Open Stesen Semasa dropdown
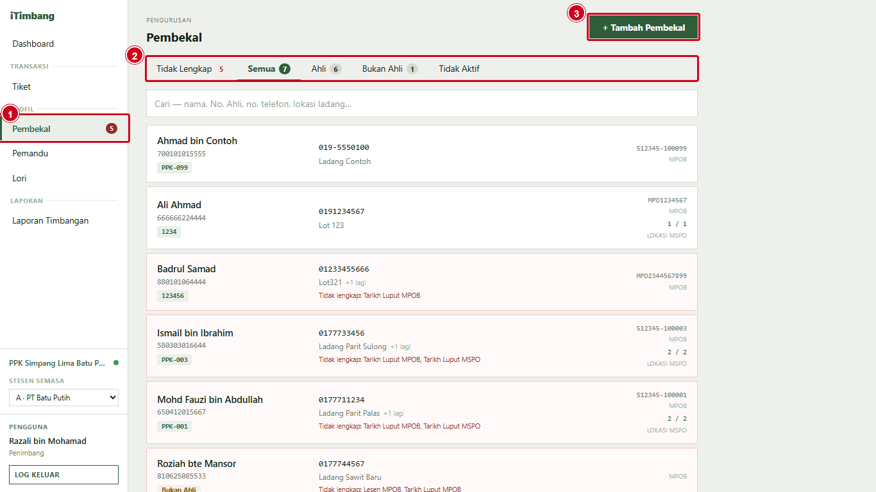The height and width of the screenshot is (492, 876). [63, 398]
